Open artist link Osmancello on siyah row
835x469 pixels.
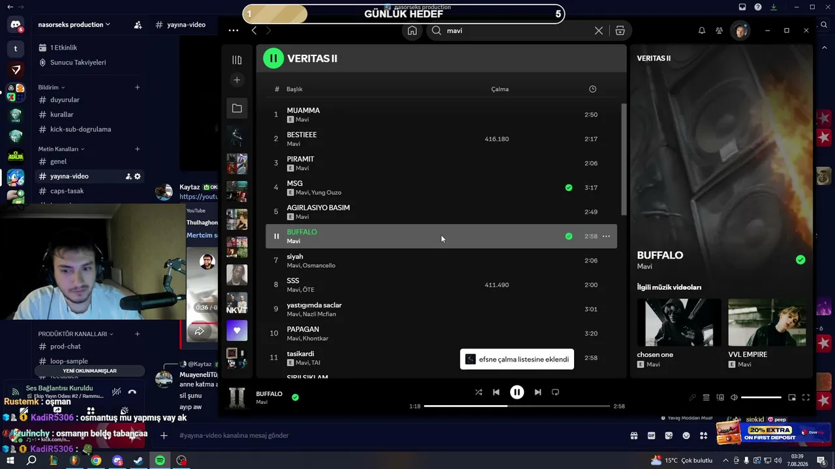319,266
